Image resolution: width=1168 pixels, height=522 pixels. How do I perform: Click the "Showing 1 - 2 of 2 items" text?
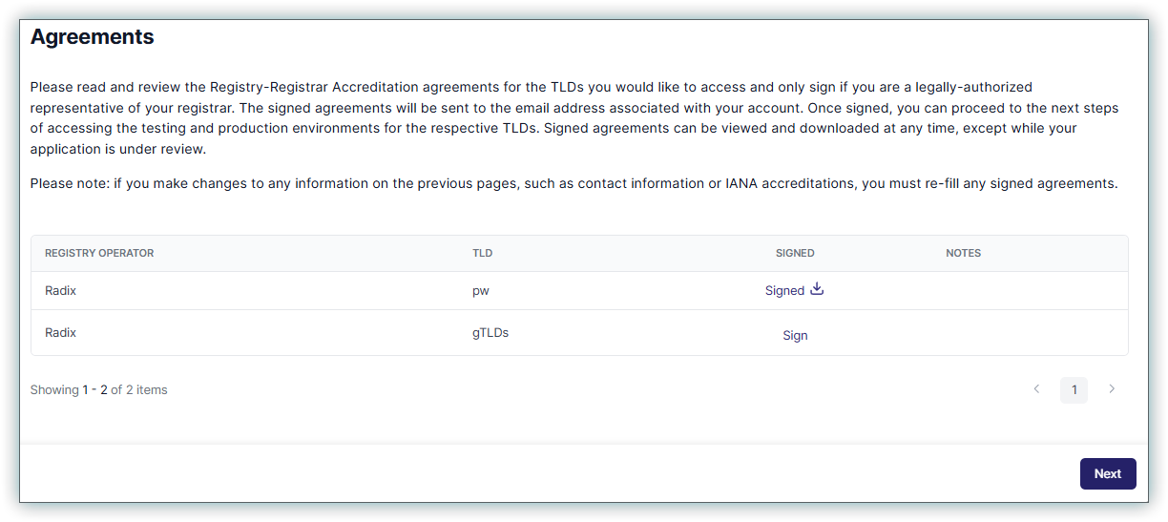coord(98,389)
